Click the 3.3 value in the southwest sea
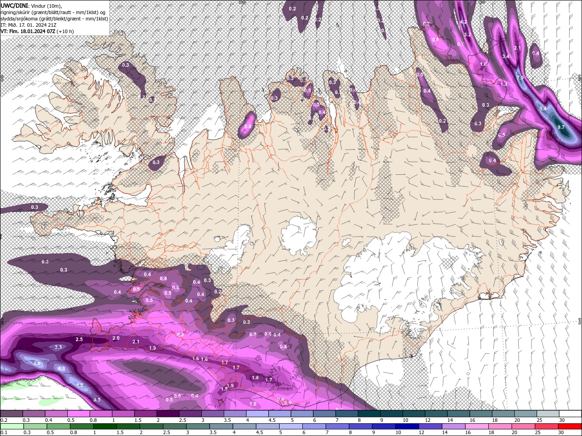The height and width of the screenshot is (436, 582). [58, 347]
